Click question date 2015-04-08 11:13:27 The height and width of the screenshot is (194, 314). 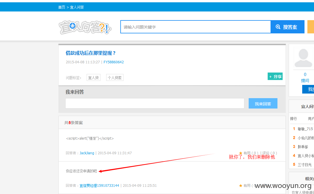click(83, 62)
